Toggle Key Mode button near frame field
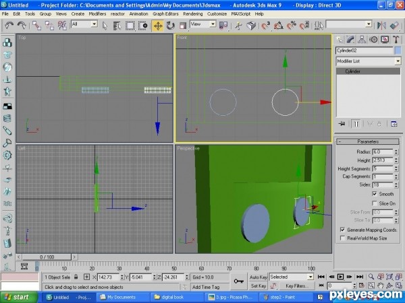405x303 pixels. click(x=321, y=285)
